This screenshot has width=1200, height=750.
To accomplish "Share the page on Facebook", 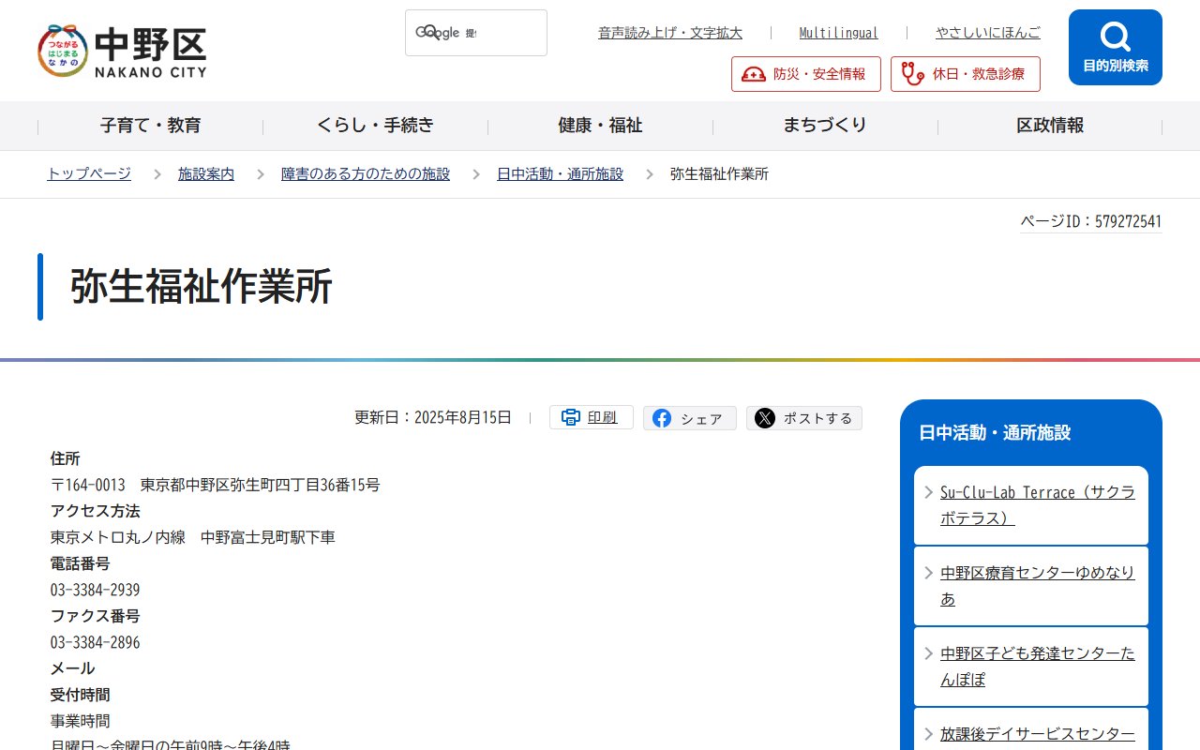I will point(690,418).
